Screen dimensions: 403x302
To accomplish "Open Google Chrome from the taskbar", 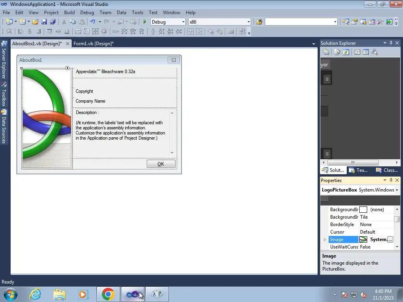I will pos(108,294).
